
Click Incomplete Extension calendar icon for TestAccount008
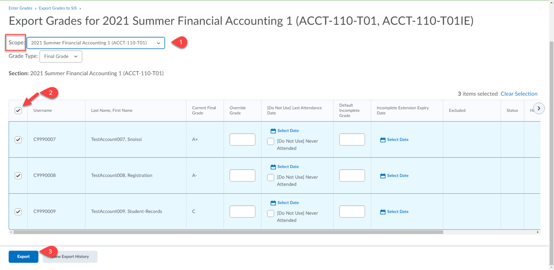383,176
